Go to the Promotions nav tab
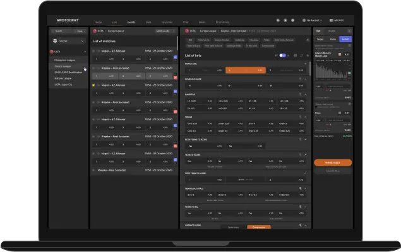Screen dimensions: 401x252 click(x=222, y=22)
